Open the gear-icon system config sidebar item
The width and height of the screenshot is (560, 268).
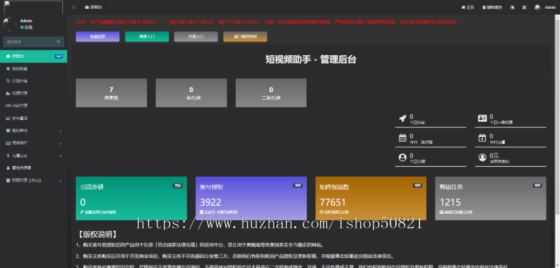coord(34,68)
